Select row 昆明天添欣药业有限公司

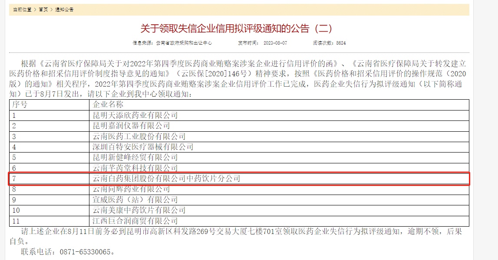pyautogui.click(x=239, y=115)
